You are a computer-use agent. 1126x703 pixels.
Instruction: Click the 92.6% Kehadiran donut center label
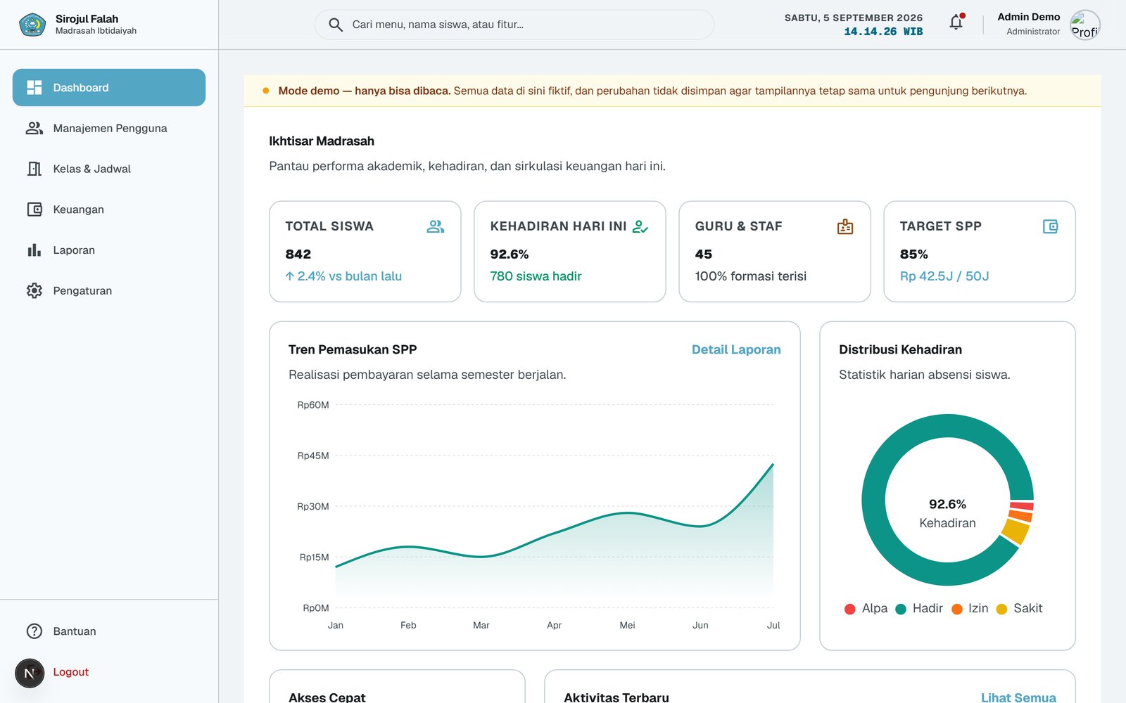pos(947,513)
